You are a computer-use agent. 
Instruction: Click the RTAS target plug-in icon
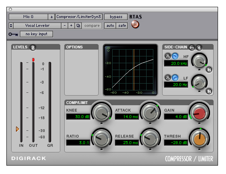point(135,24)
